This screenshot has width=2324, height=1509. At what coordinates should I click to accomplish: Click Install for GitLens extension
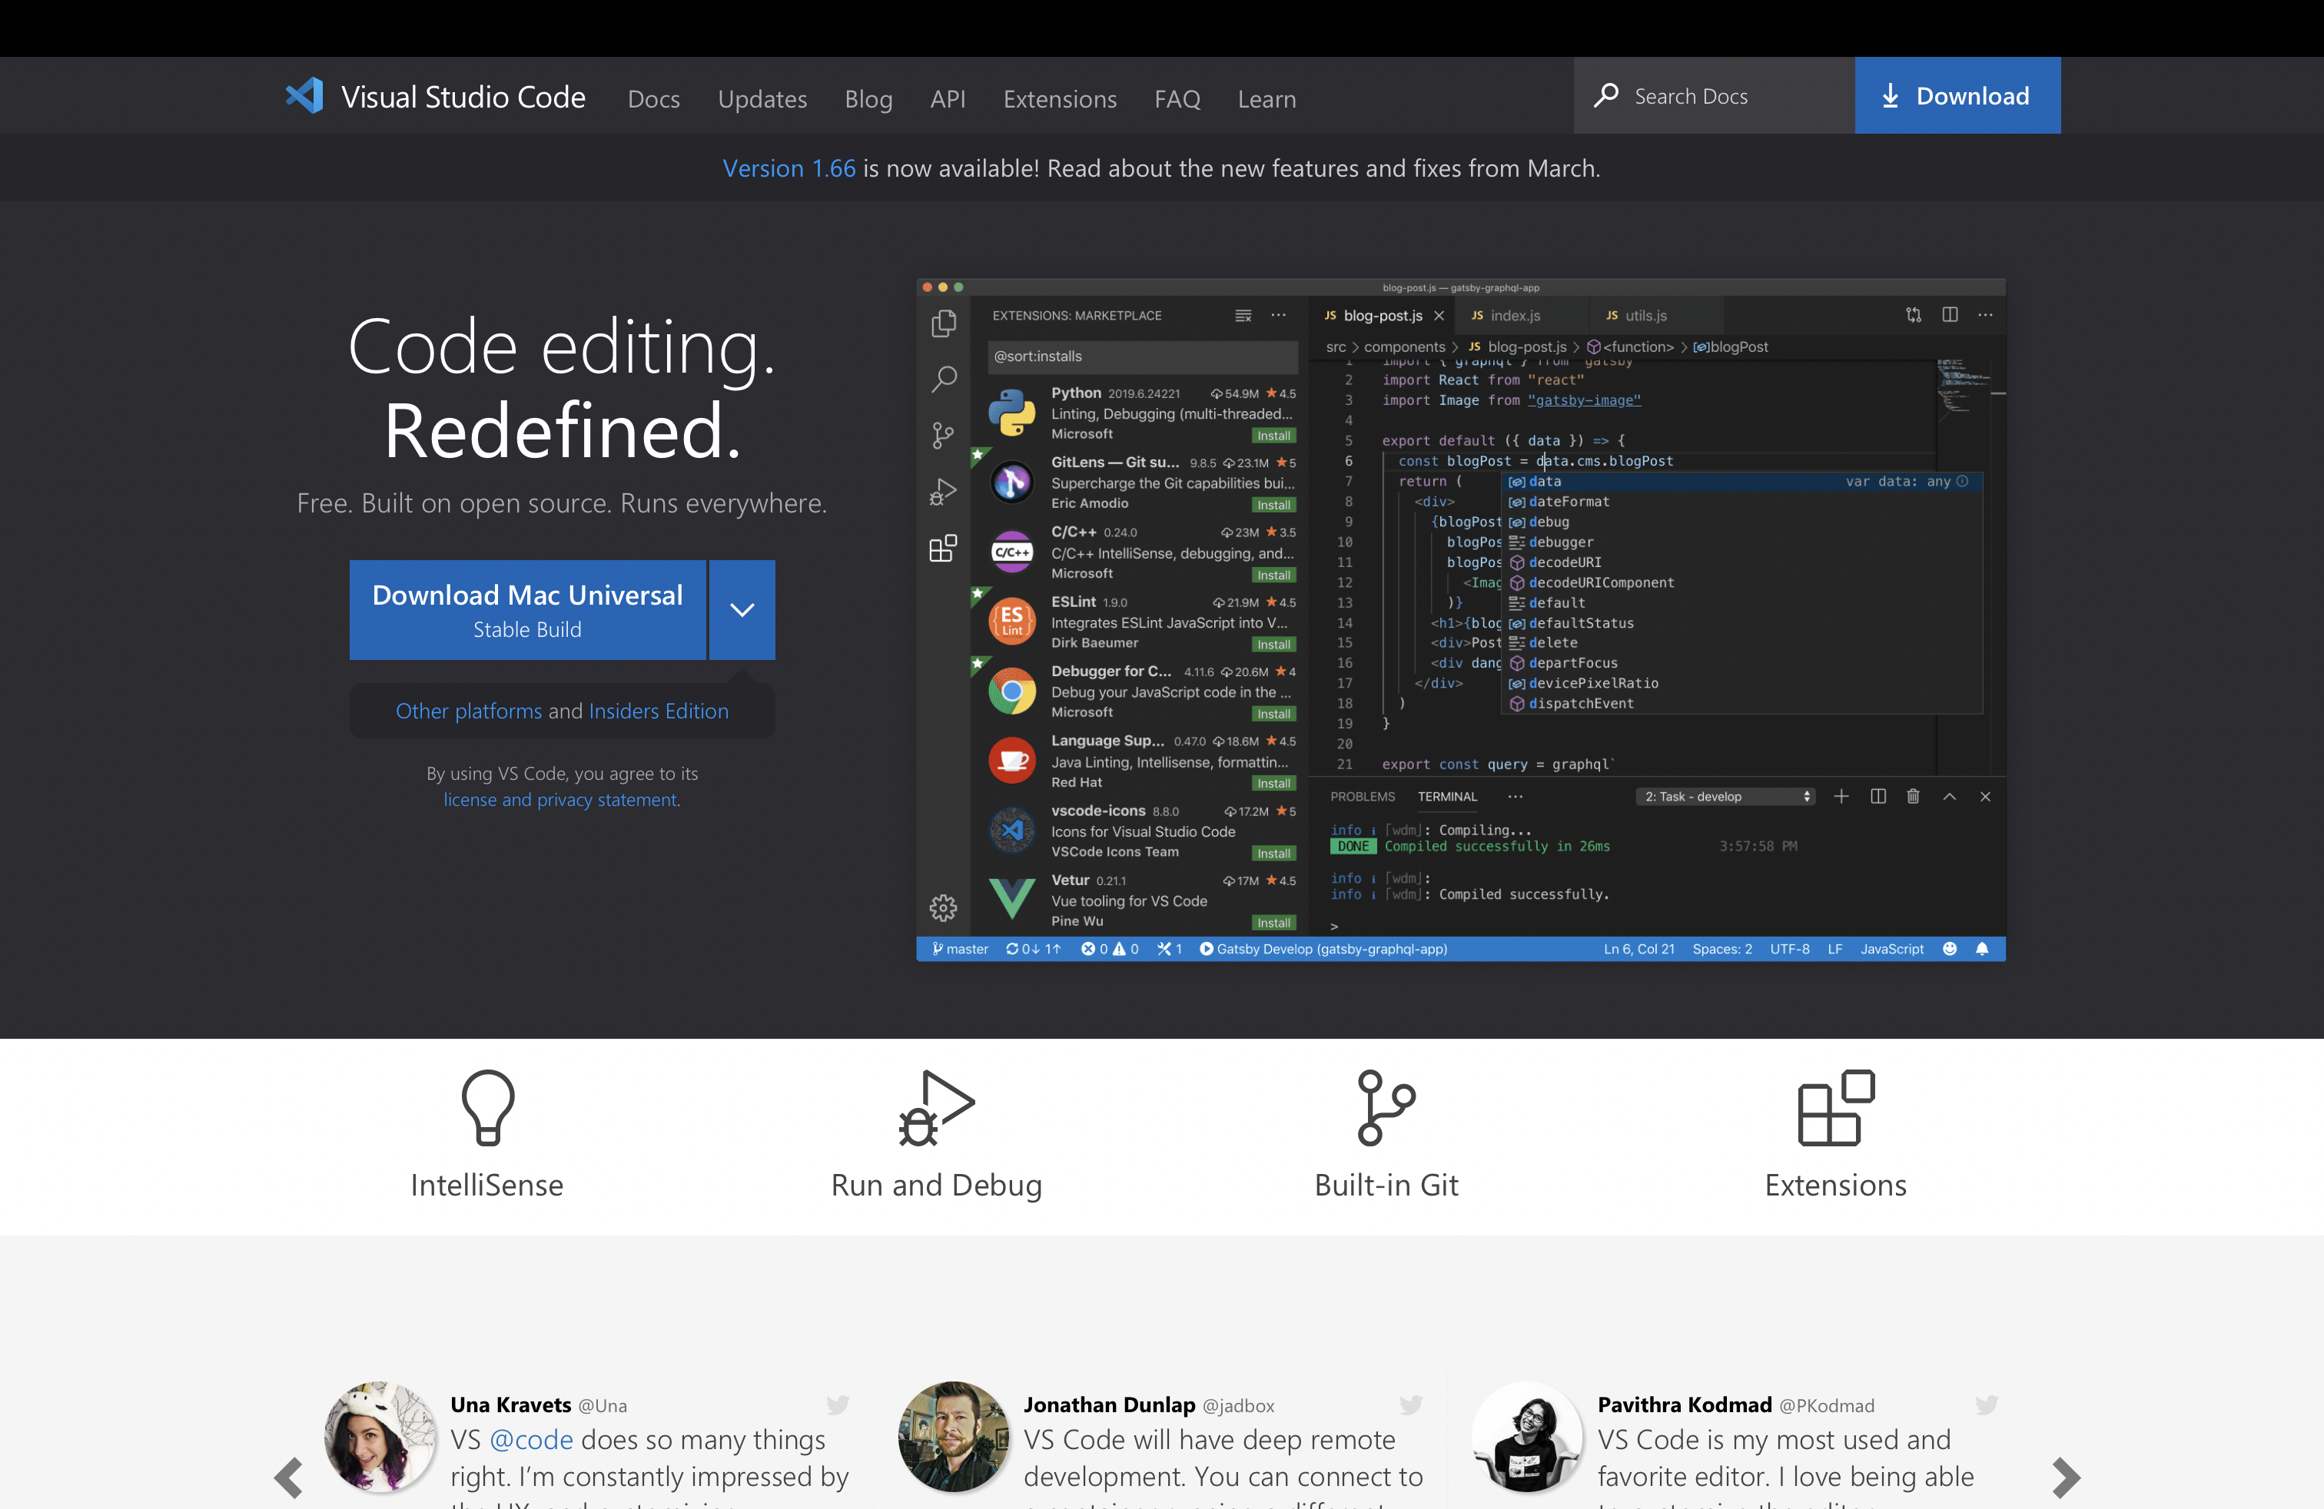[1273, 505]
